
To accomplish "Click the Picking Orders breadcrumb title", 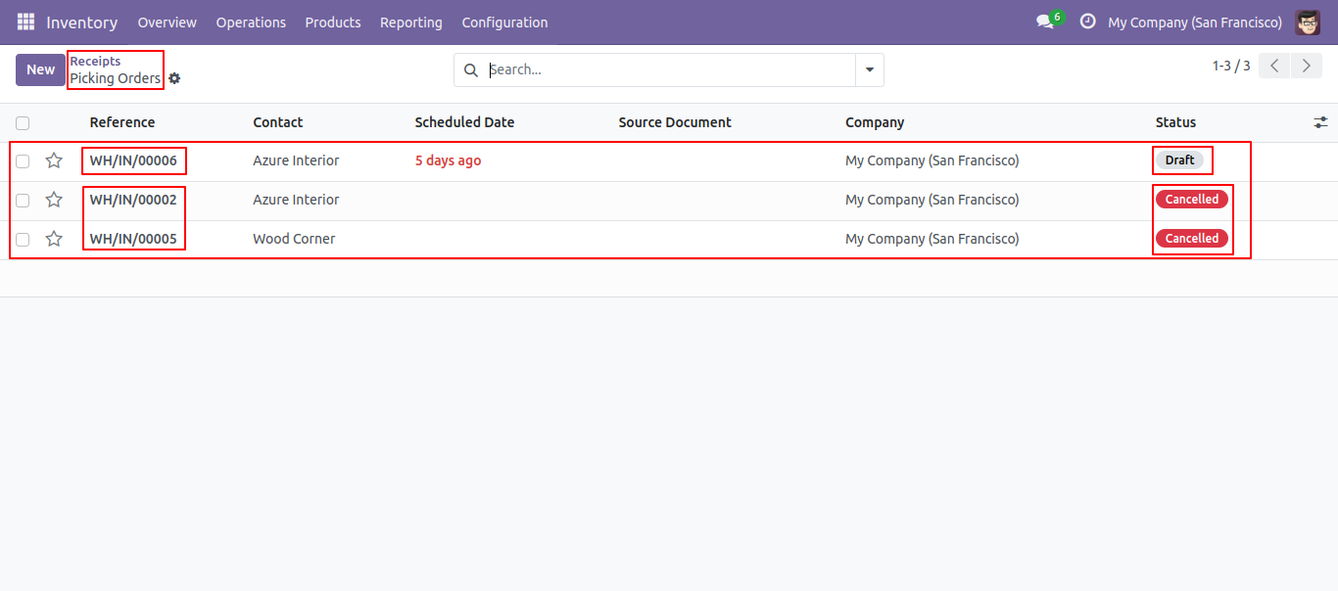I will point(115,78).
